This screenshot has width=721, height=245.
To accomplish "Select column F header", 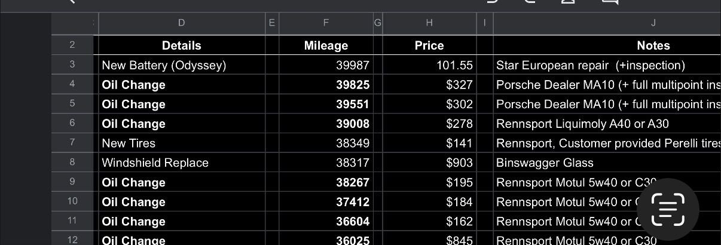I will click(x=326, y=23).
